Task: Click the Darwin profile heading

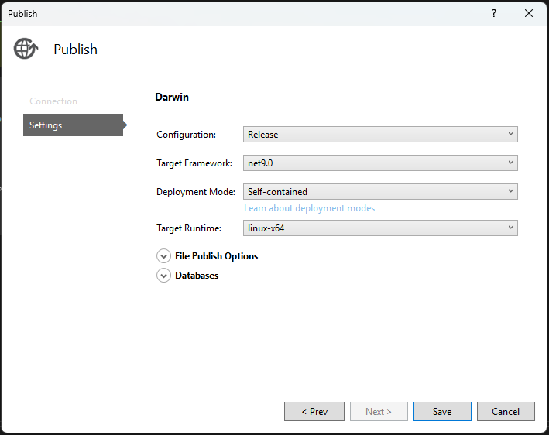Action: click(172, 98)
